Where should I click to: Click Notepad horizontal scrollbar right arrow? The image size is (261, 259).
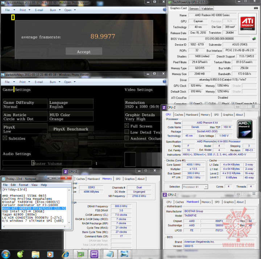65,227
